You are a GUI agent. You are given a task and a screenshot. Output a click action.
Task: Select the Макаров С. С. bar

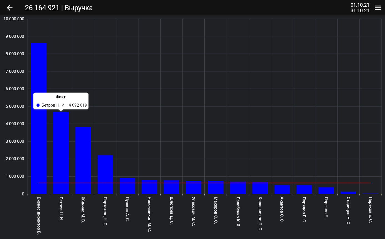pyautogui.click(x=216, y=187)
